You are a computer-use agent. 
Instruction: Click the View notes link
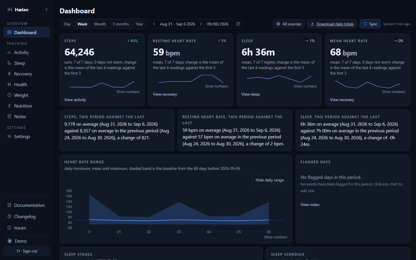(x=310, y=205)
